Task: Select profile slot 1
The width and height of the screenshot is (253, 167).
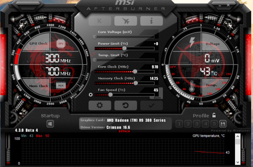Action: point(179,124)
